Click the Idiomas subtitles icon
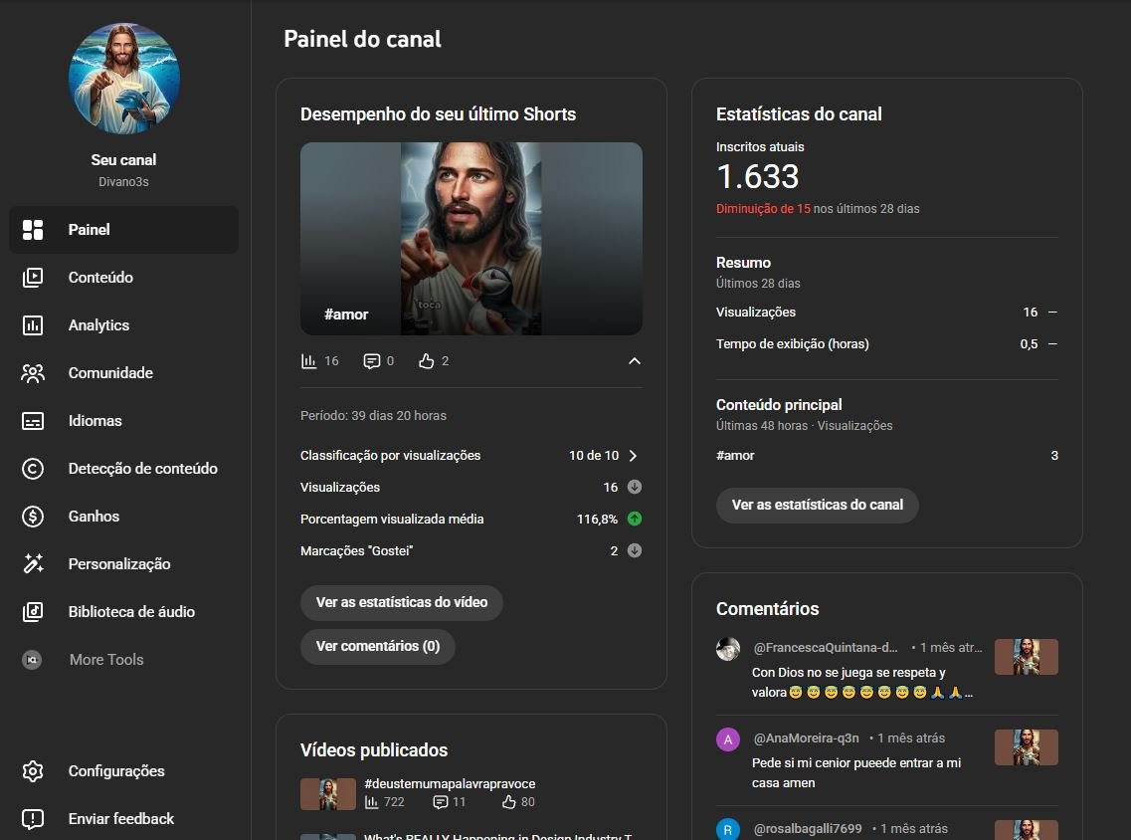 click(33, 421)
